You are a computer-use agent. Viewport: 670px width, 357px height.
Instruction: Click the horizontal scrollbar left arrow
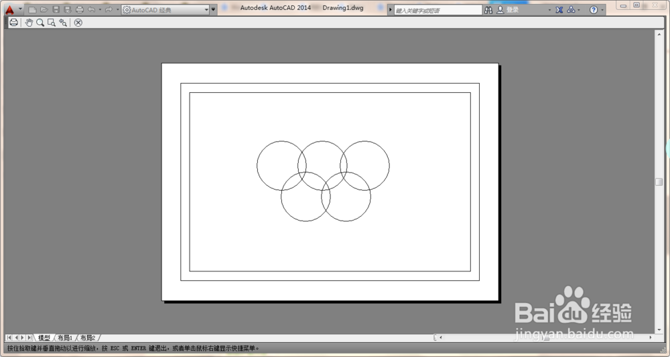441,338
